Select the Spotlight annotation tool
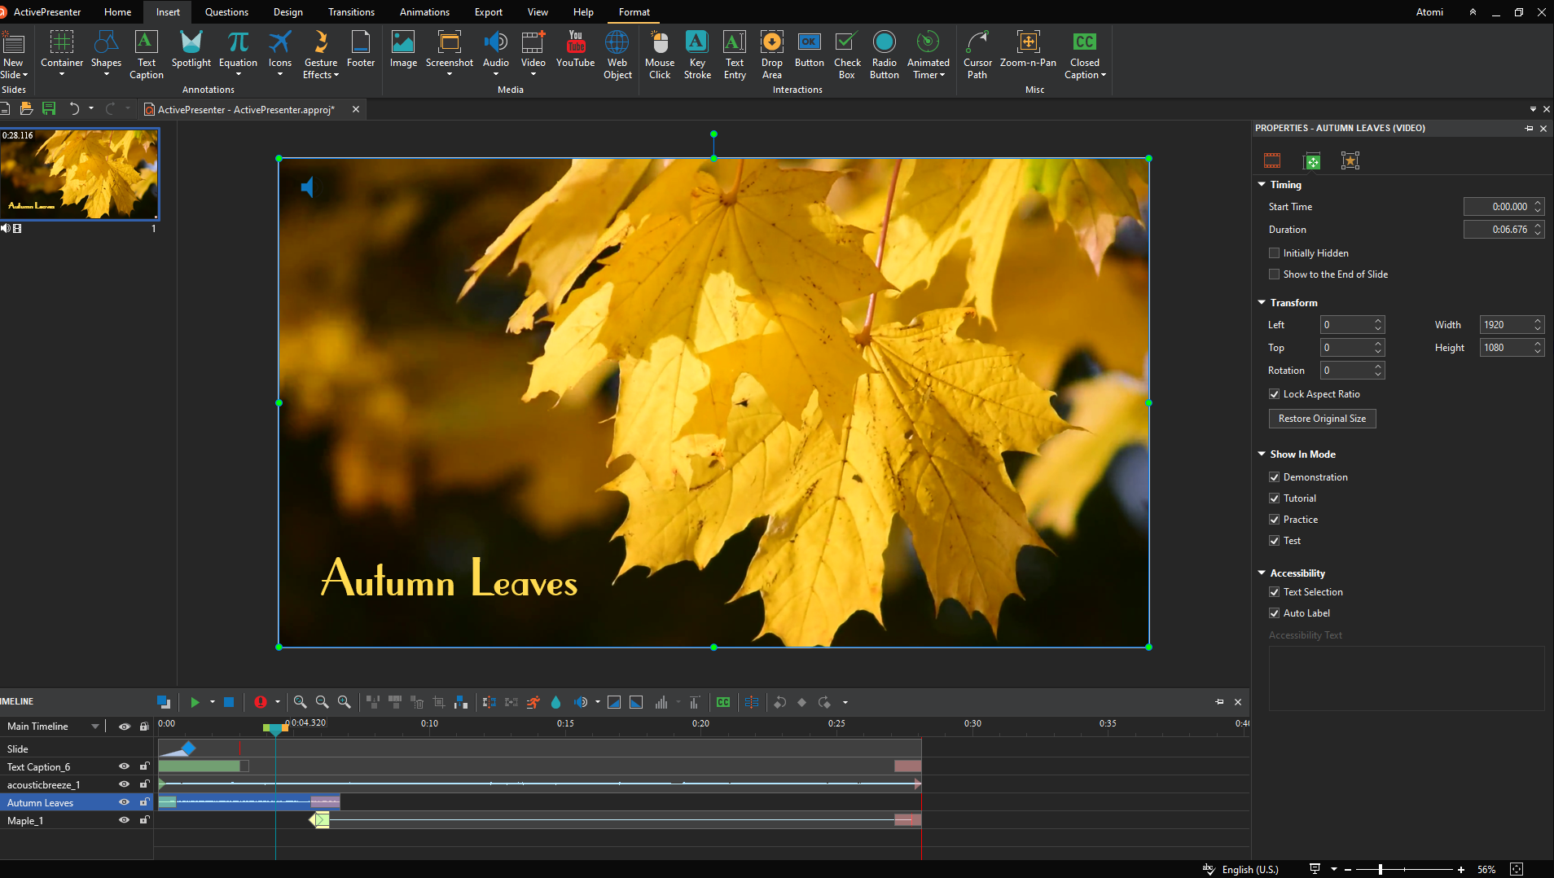1554x878 pixels. pyautogui.click(x=191, y=51)
